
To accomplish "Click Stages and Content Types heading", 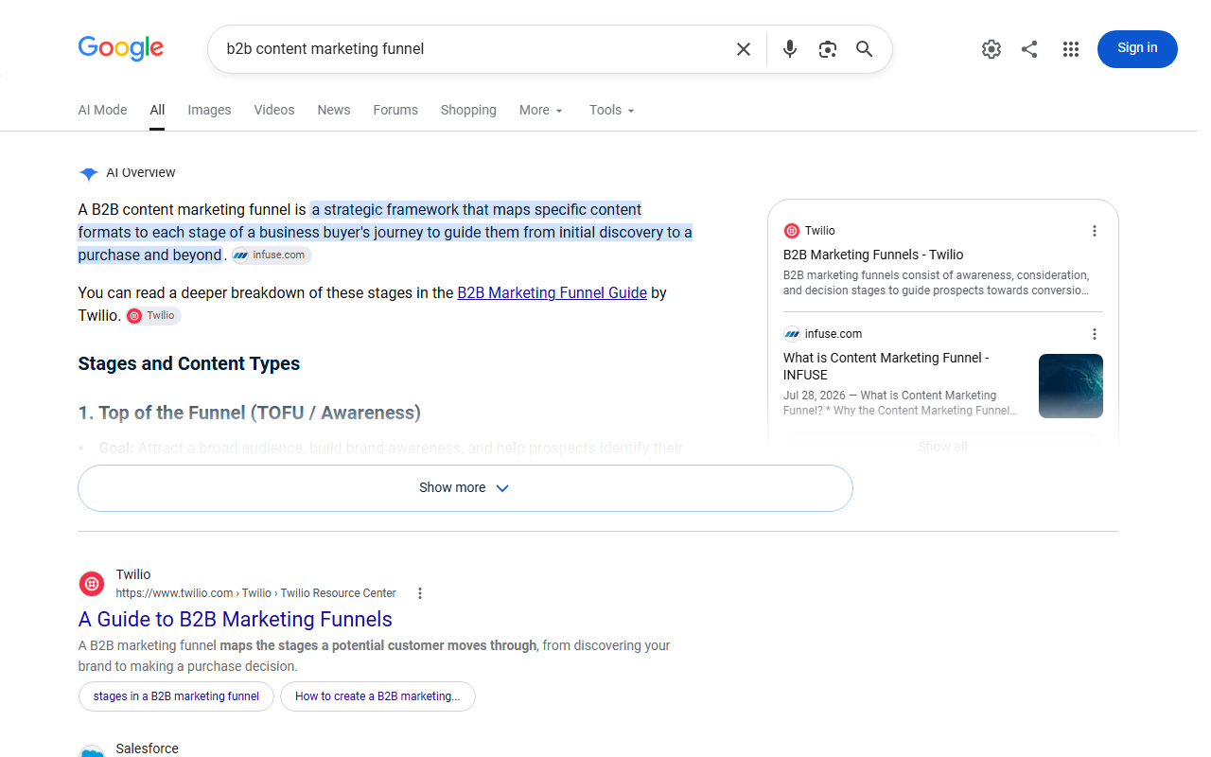I will tap(189, 364).
